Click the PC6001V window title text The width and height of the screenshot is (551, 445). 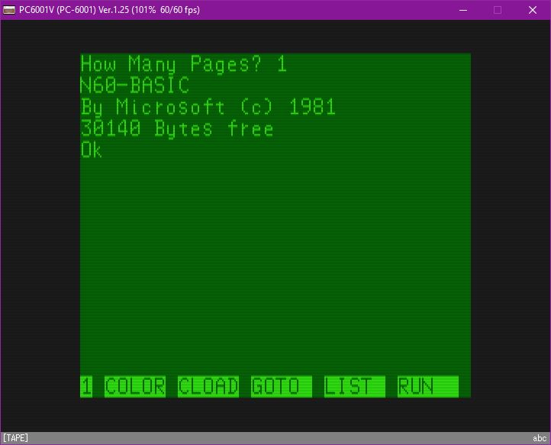pyautogui.click(x=109, y=10)
